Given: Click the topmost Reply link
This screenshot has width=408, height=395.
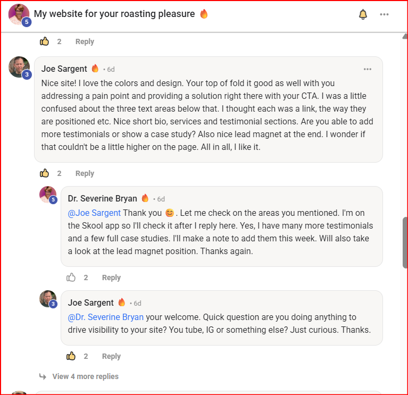Looking at the screenshot, I should pos(85,41).
